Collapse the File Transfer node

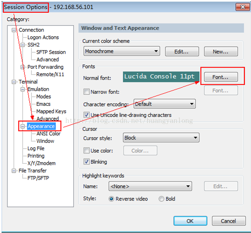click(x=14, y=171)
